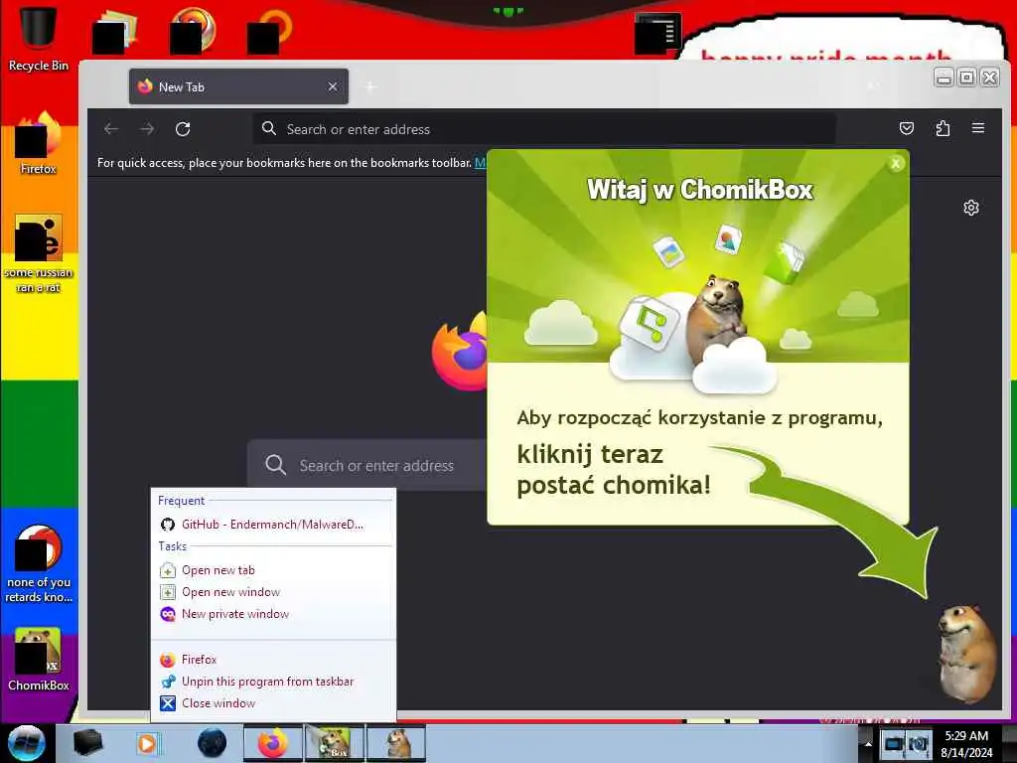The image size is (1017, 763).
Task: Open the Windows Start orb
Action: point(26,743)
